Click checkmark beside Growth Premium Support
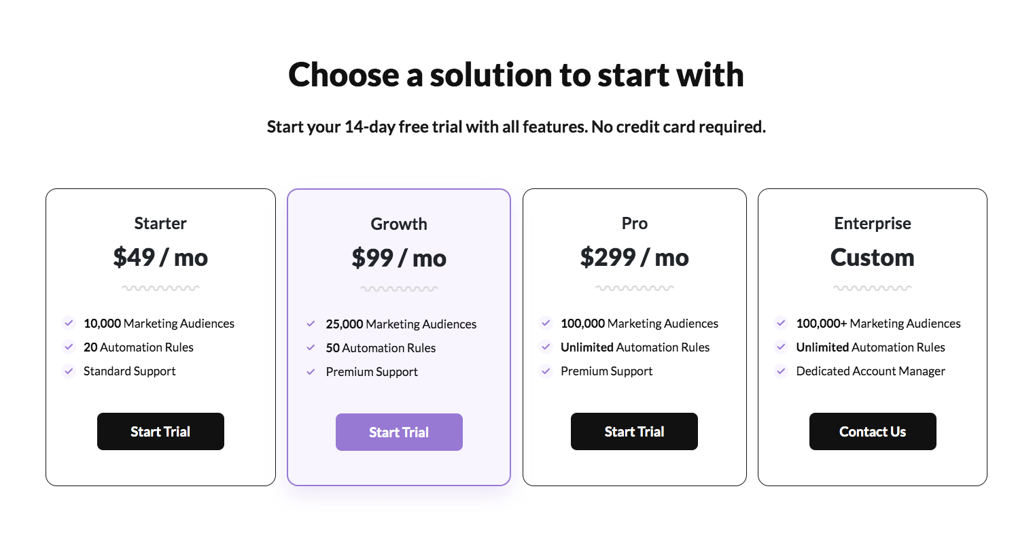Image resolution: width=1033 pixels, height=544 pixels. tap(311, 371)
